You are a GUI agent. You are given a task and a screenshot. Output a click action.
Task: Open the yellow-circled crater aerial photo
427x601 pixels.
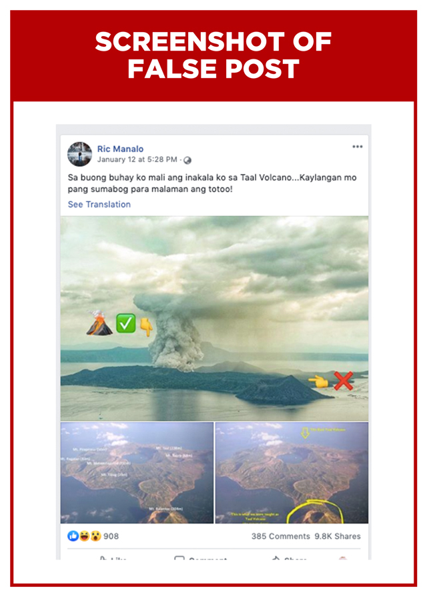point(292,473)
